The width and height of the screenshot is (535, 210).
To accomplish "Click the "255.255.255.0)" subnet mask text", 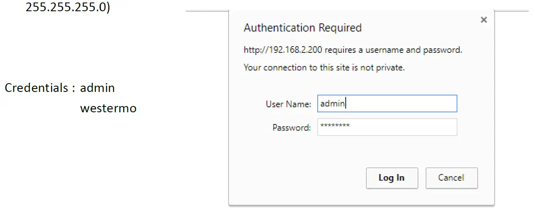I will pyautogui.click(x=68, y=7).
